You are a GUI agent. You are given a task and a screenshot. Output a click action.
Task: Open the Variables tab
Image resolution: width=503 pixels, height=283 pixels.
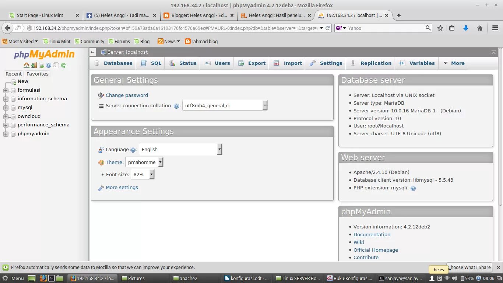pos(417,63)
